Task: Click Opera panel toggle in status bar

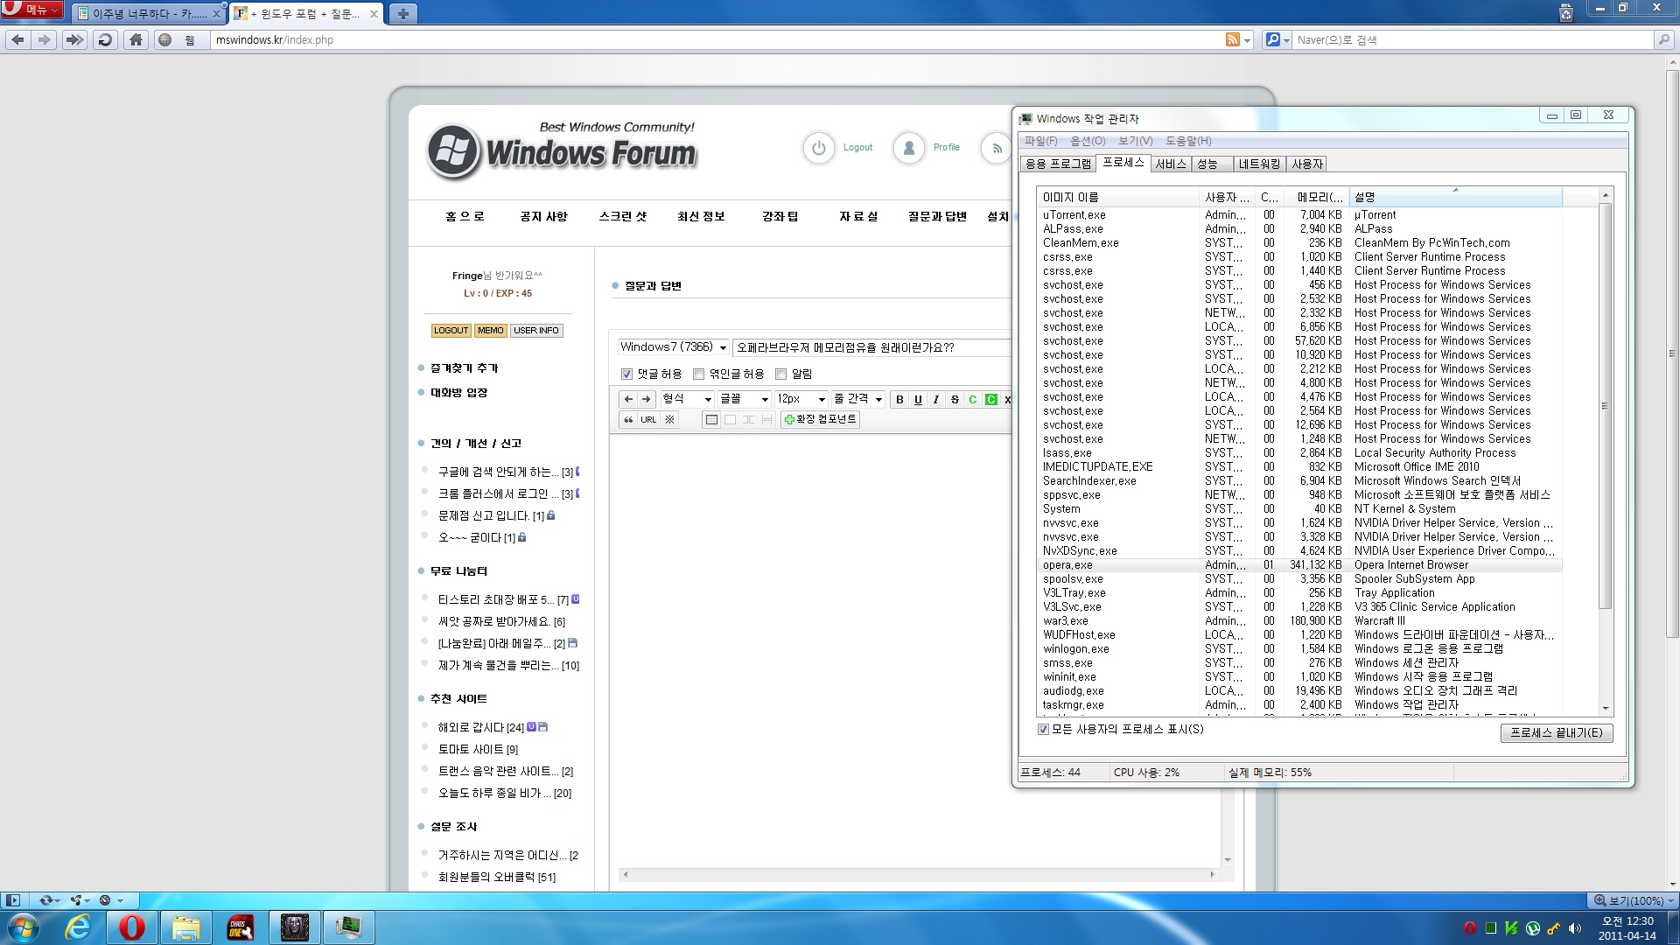Action: coord(12,900)
